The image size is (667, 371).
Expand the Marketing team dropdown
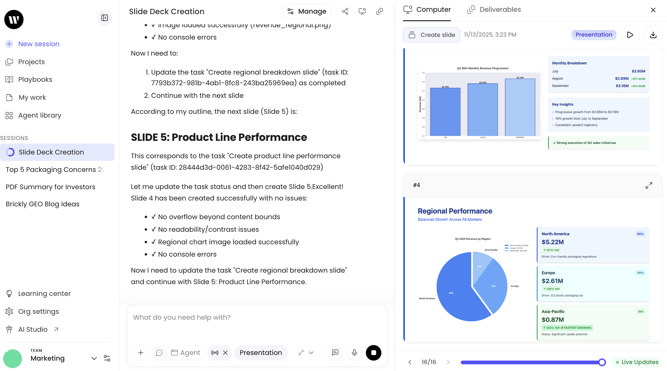[94, 358]
